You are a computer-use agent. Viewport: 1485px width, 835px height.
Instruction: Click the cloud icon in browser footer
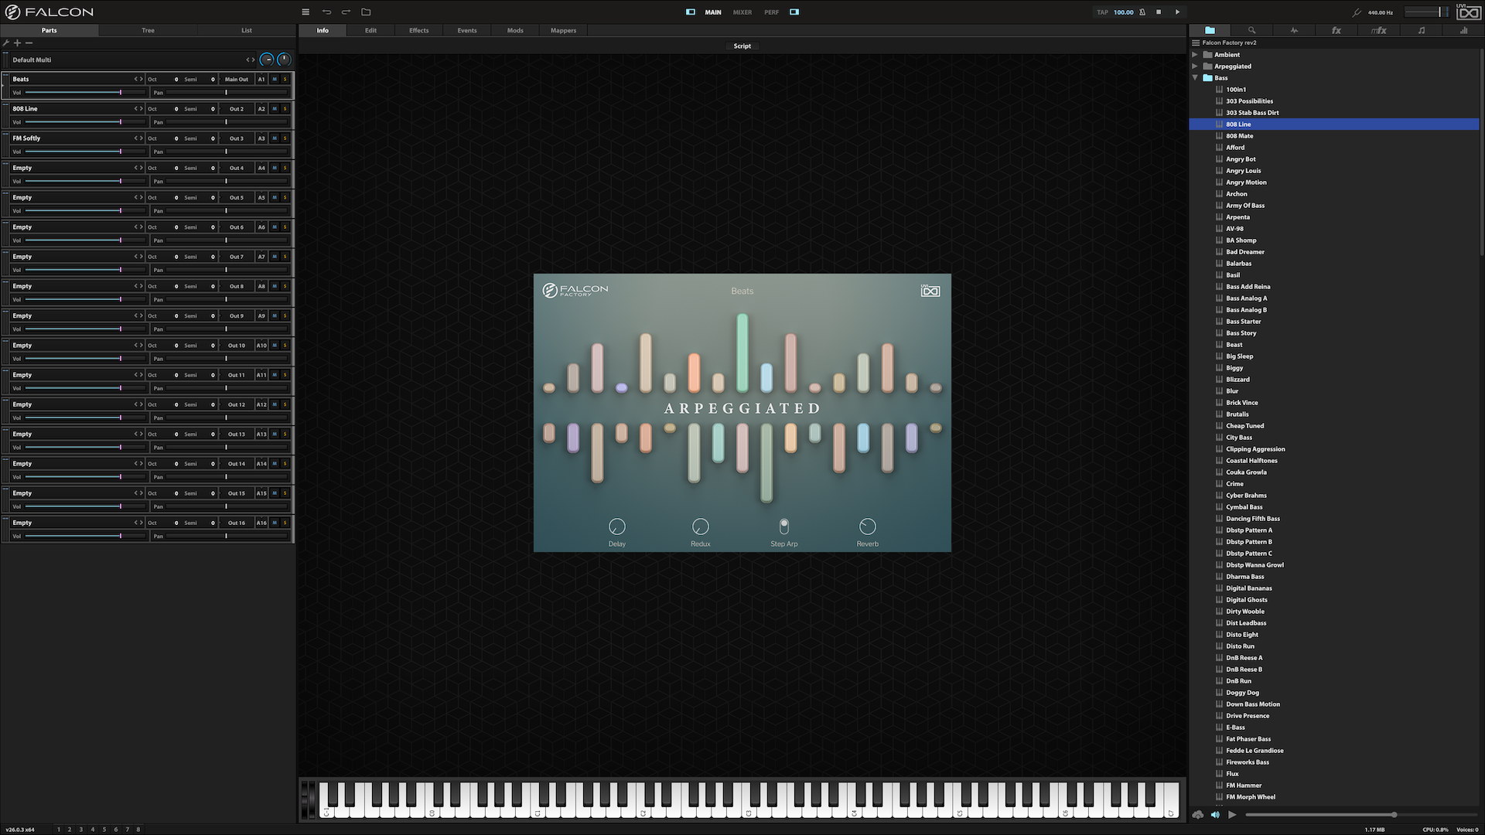coord(1198,814)
